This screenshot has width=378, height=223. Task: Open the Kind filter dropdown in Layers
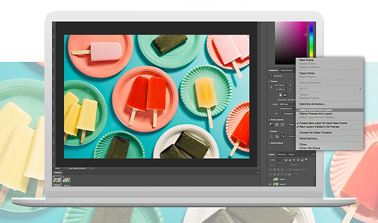[276, 160]
